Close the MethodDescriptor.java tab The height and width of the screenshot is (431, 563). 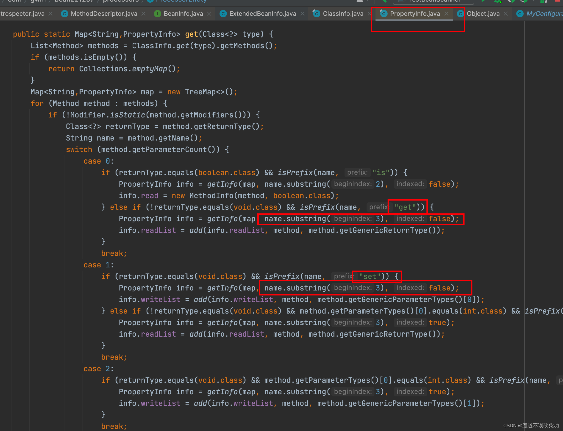click(x=143, y=14)
